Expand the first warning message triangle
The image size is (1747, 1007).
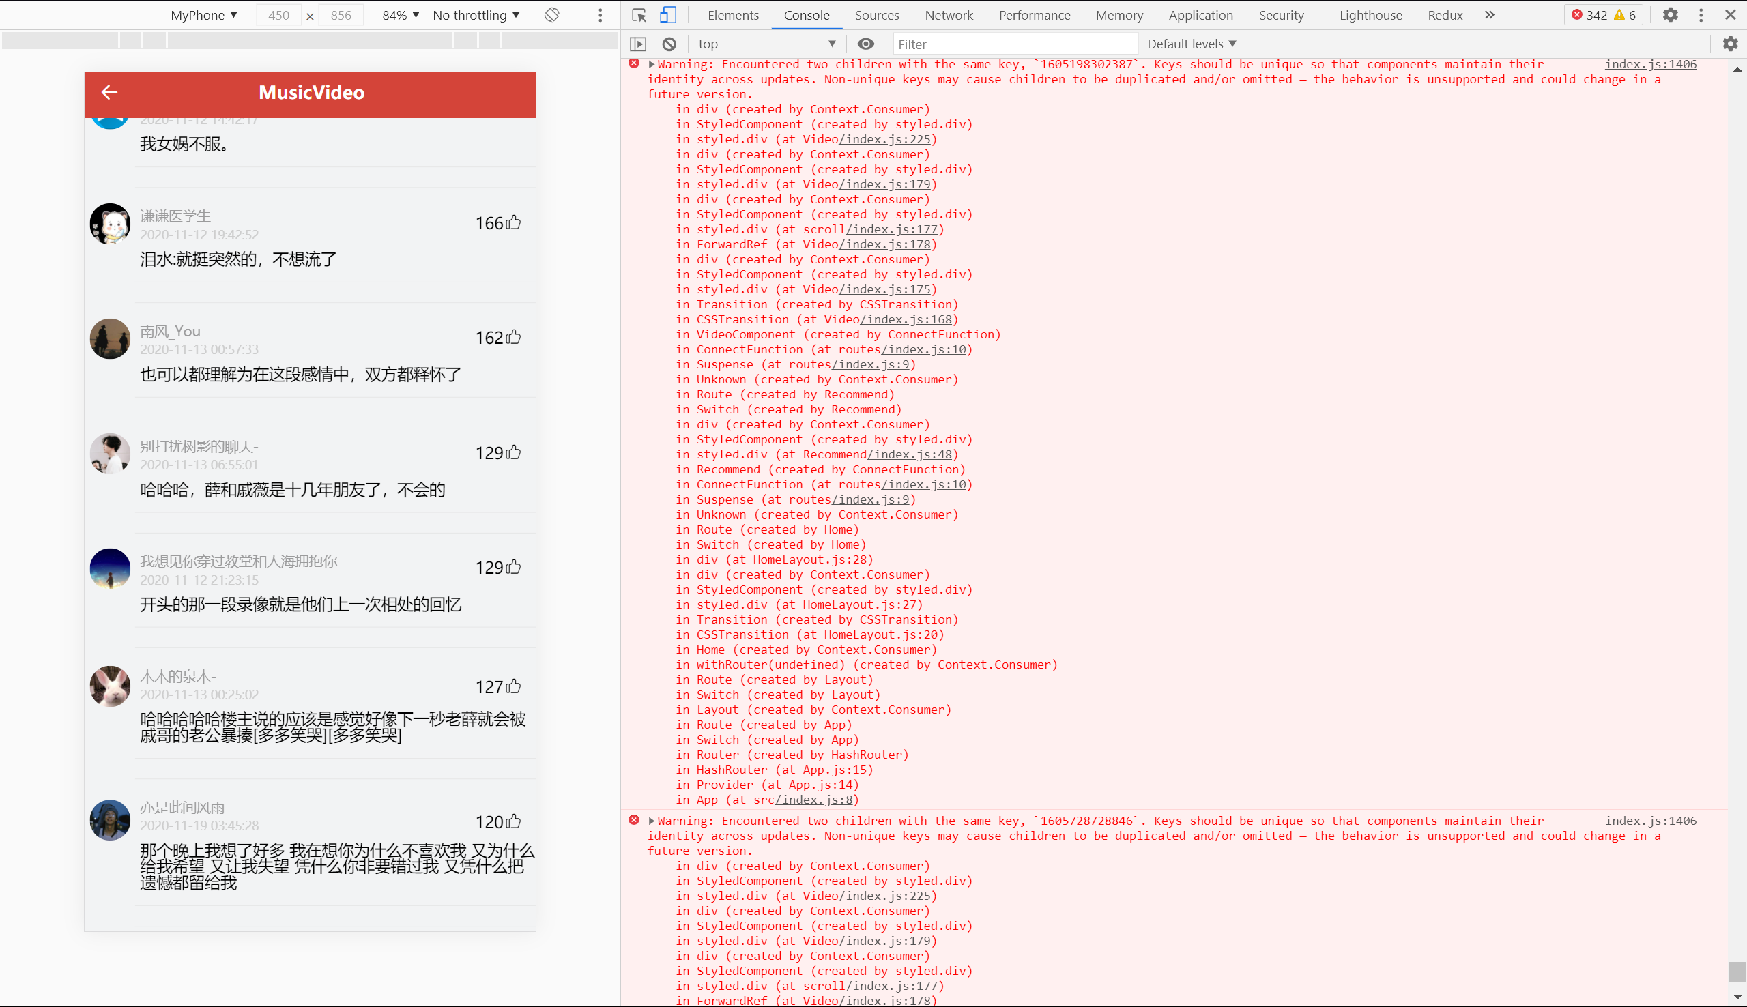[652, 64]
